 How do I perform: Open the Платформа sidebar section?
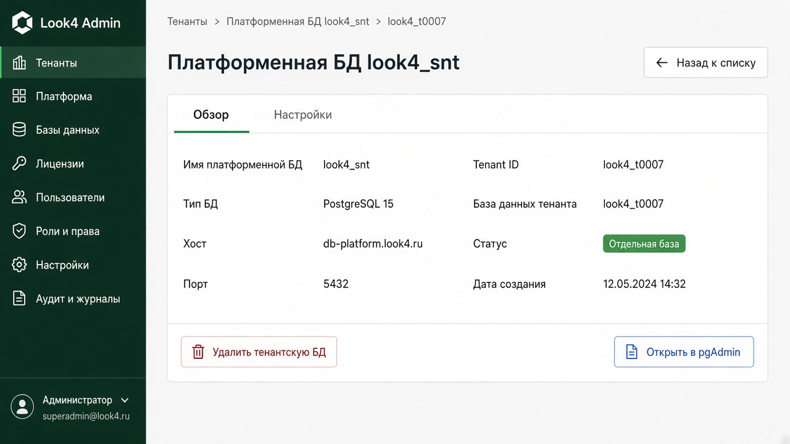(x=73, y=96)
